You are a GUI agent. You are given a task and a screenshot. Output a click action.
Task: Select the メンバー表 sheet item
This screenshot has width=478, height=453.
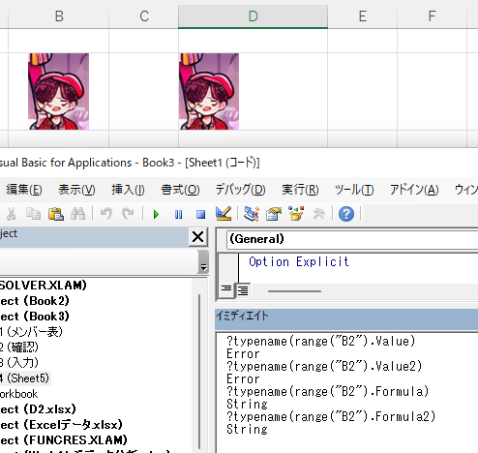pos(31,332)
